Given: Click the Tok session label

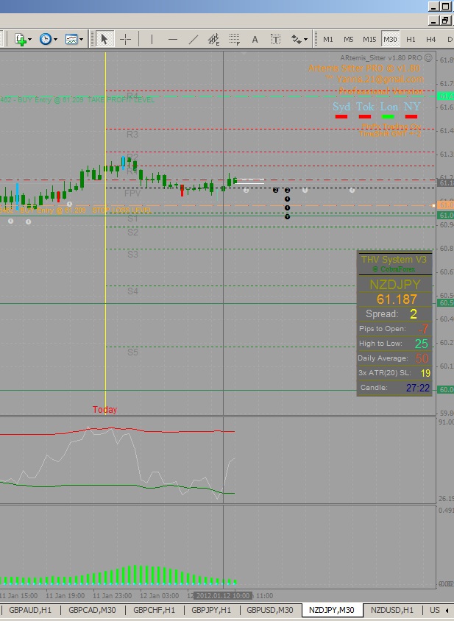Looking at the screenshot, I should coord(365,107).
